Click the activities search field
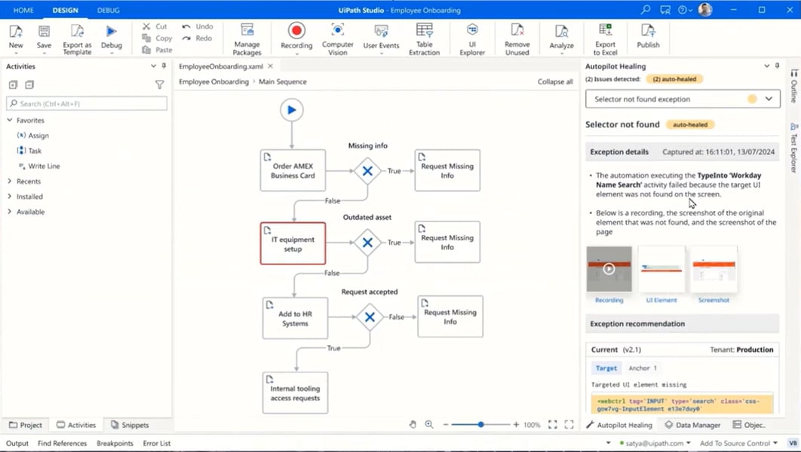The image size is (801, 452). 87,103
